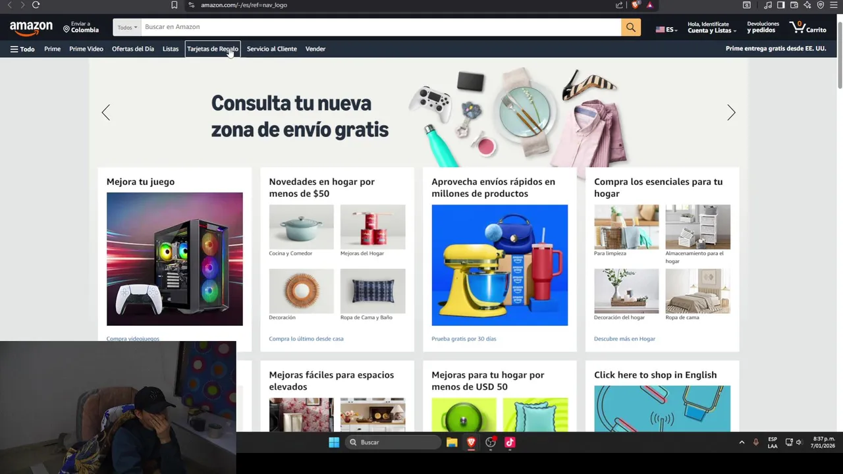Click the Amazon logo
This screenshot has height=474, width=843.
pyautogui.click(x=31, y=28)
